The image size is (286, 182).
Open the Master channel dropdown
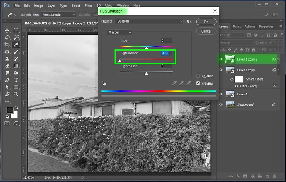pyautogui.click(x=119, y=32)
